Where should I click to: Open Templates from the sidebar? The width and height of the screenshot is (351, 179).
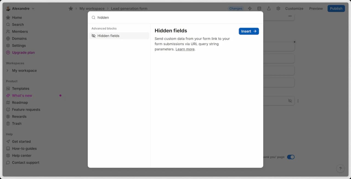[x=21, y=89]
